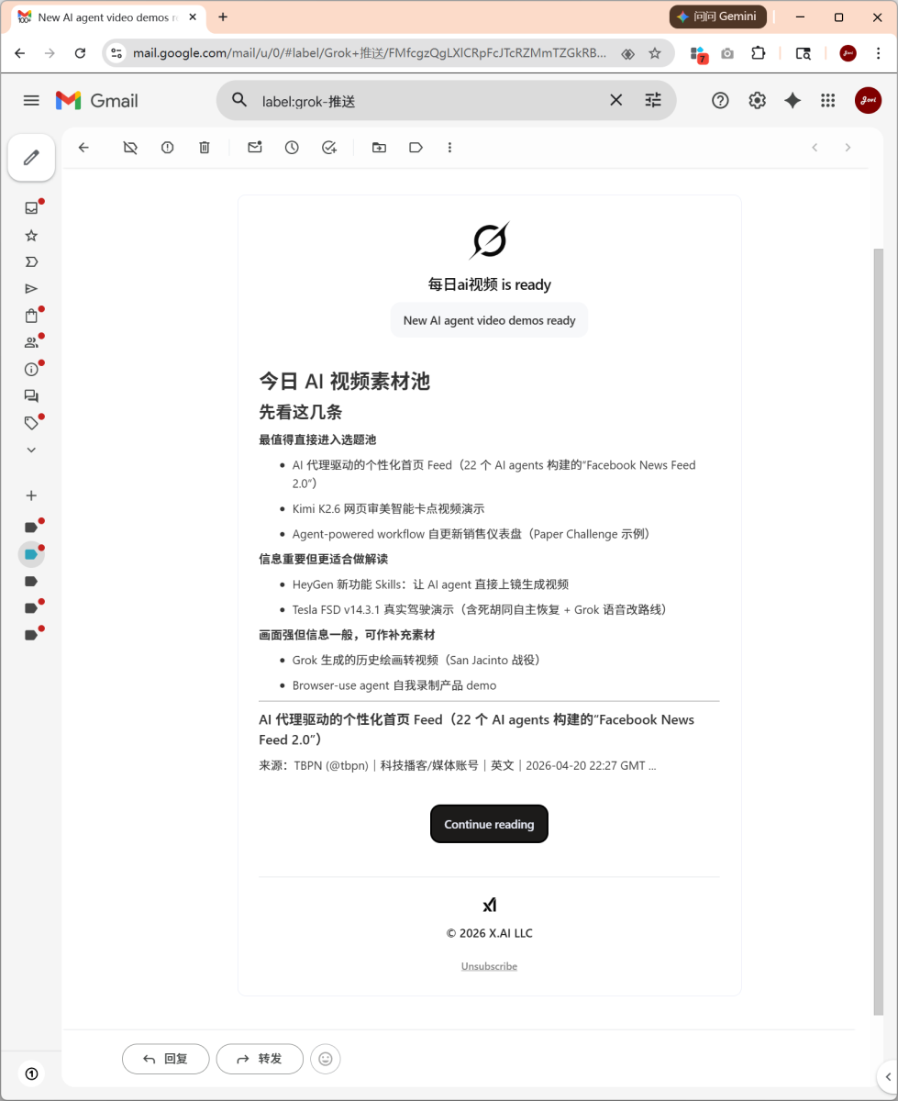Go back in Chrome browser history
898x1101 pixels.
coord(20,53)
